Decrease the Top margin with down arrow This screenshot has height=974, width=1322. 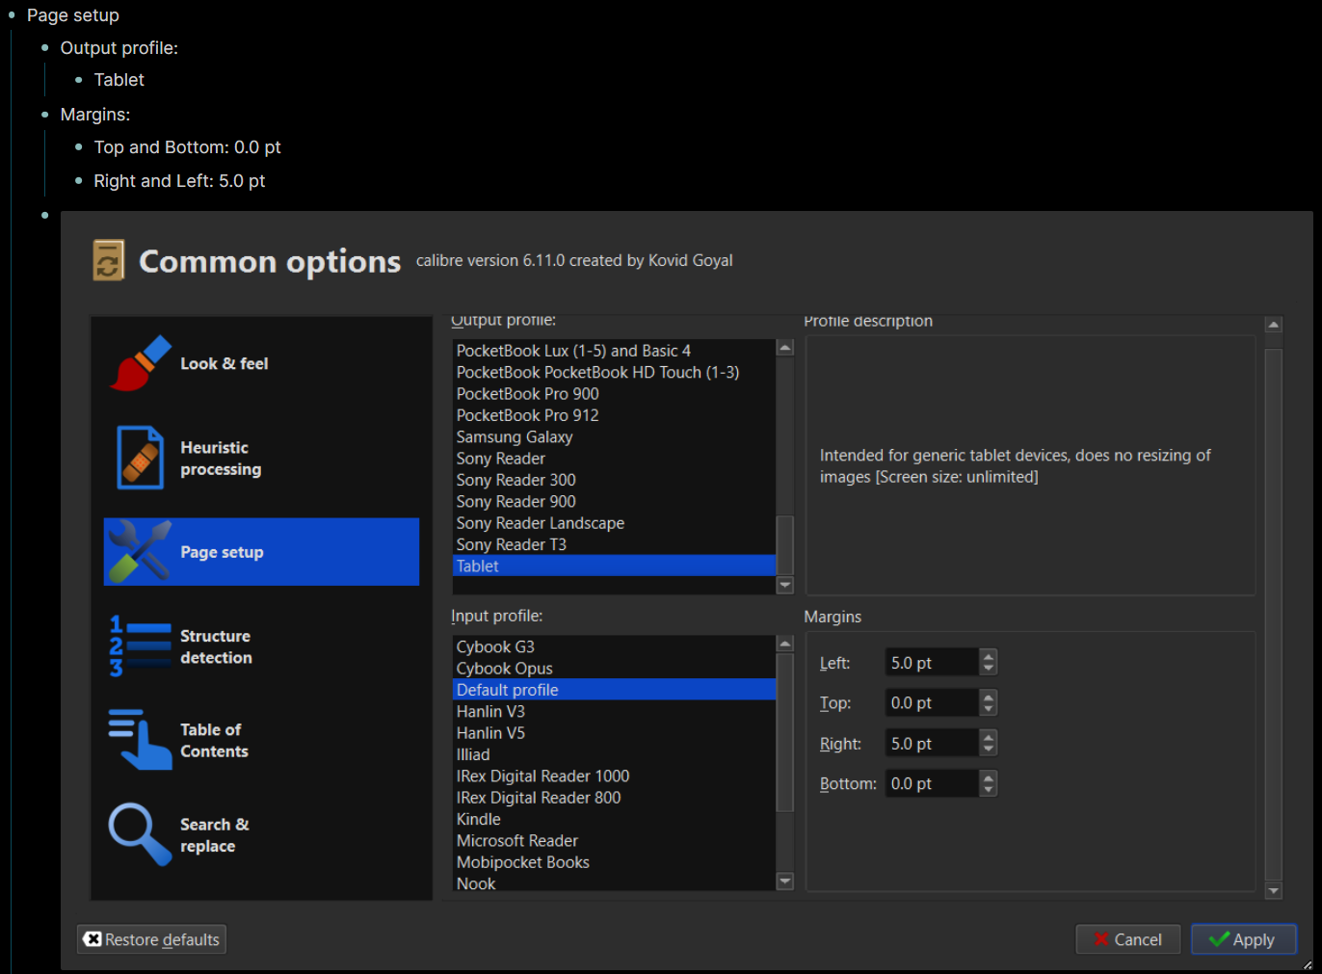pyautogui.click(x=988, y=709)
